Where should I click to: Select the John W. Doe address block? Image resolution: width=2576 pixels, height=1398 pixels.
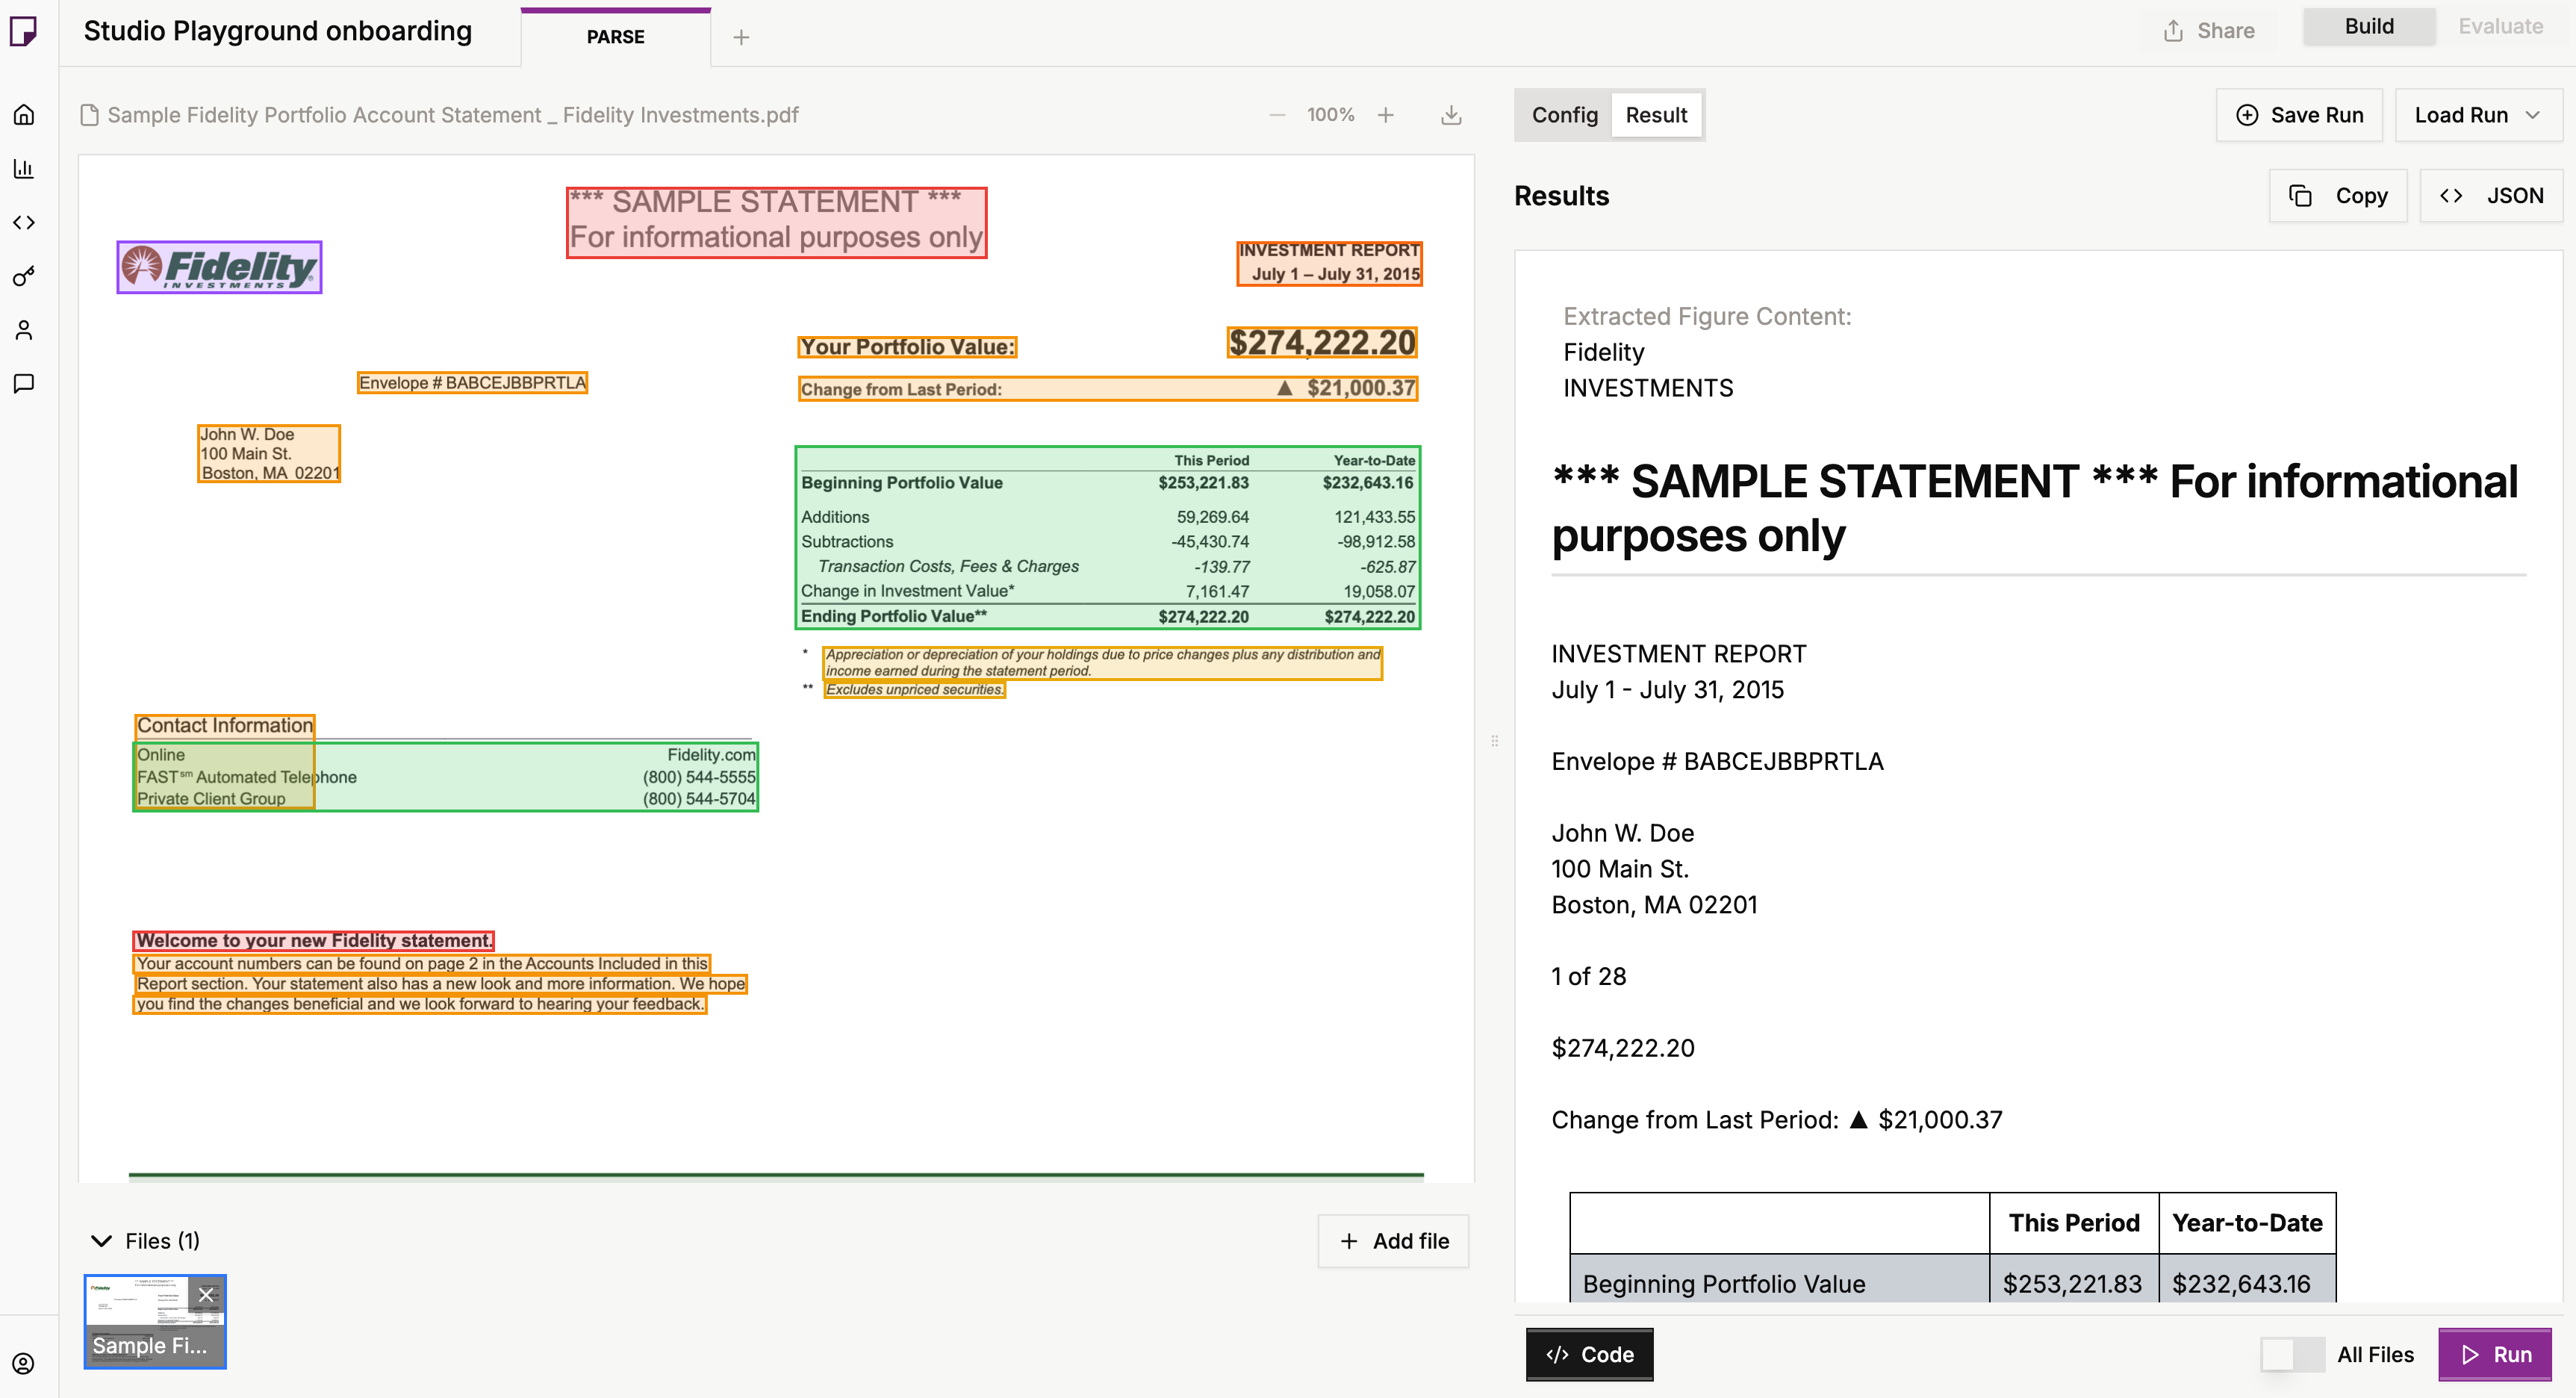pyautogui.click(x=269, y=453)
